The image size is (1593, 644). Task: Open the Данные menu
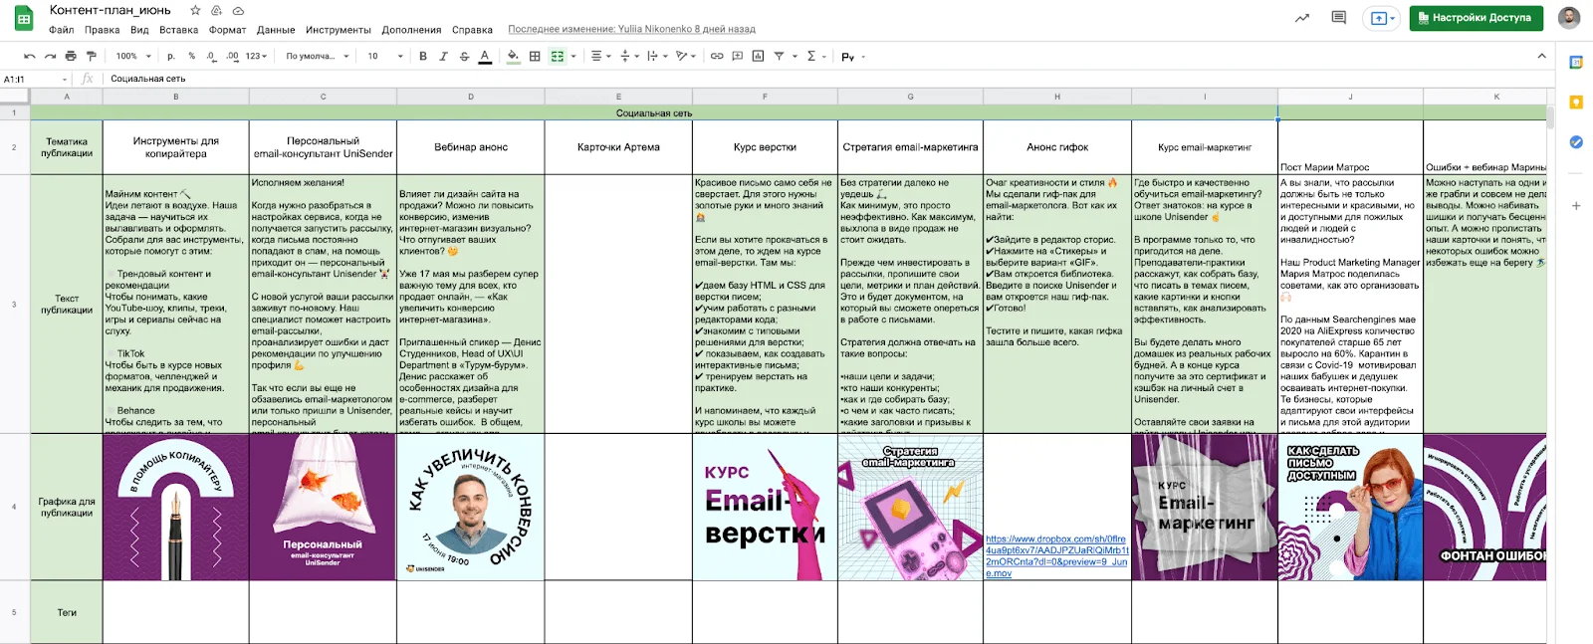[276, 30]
